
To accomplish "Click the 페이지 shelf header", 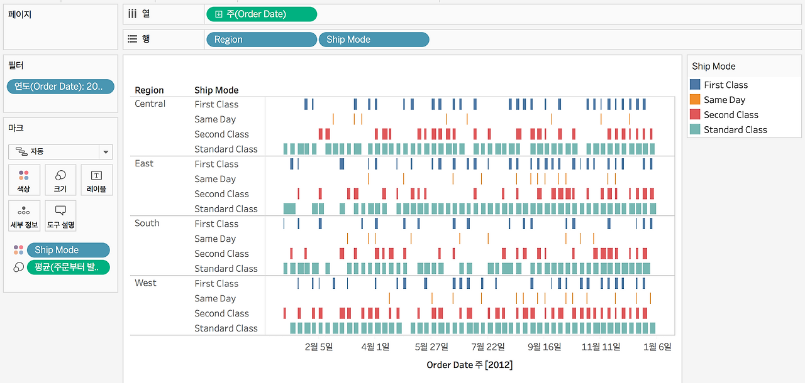I will (x=19, y=14).
